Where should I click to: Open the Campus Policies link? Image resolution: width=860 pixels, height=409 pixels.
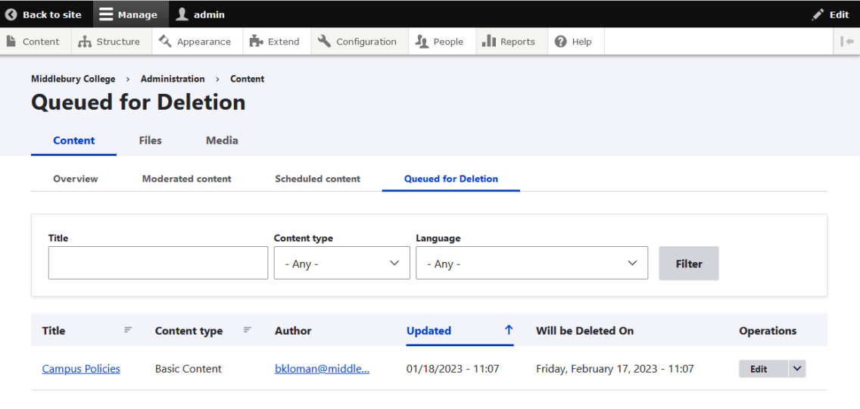pos(81,369)
